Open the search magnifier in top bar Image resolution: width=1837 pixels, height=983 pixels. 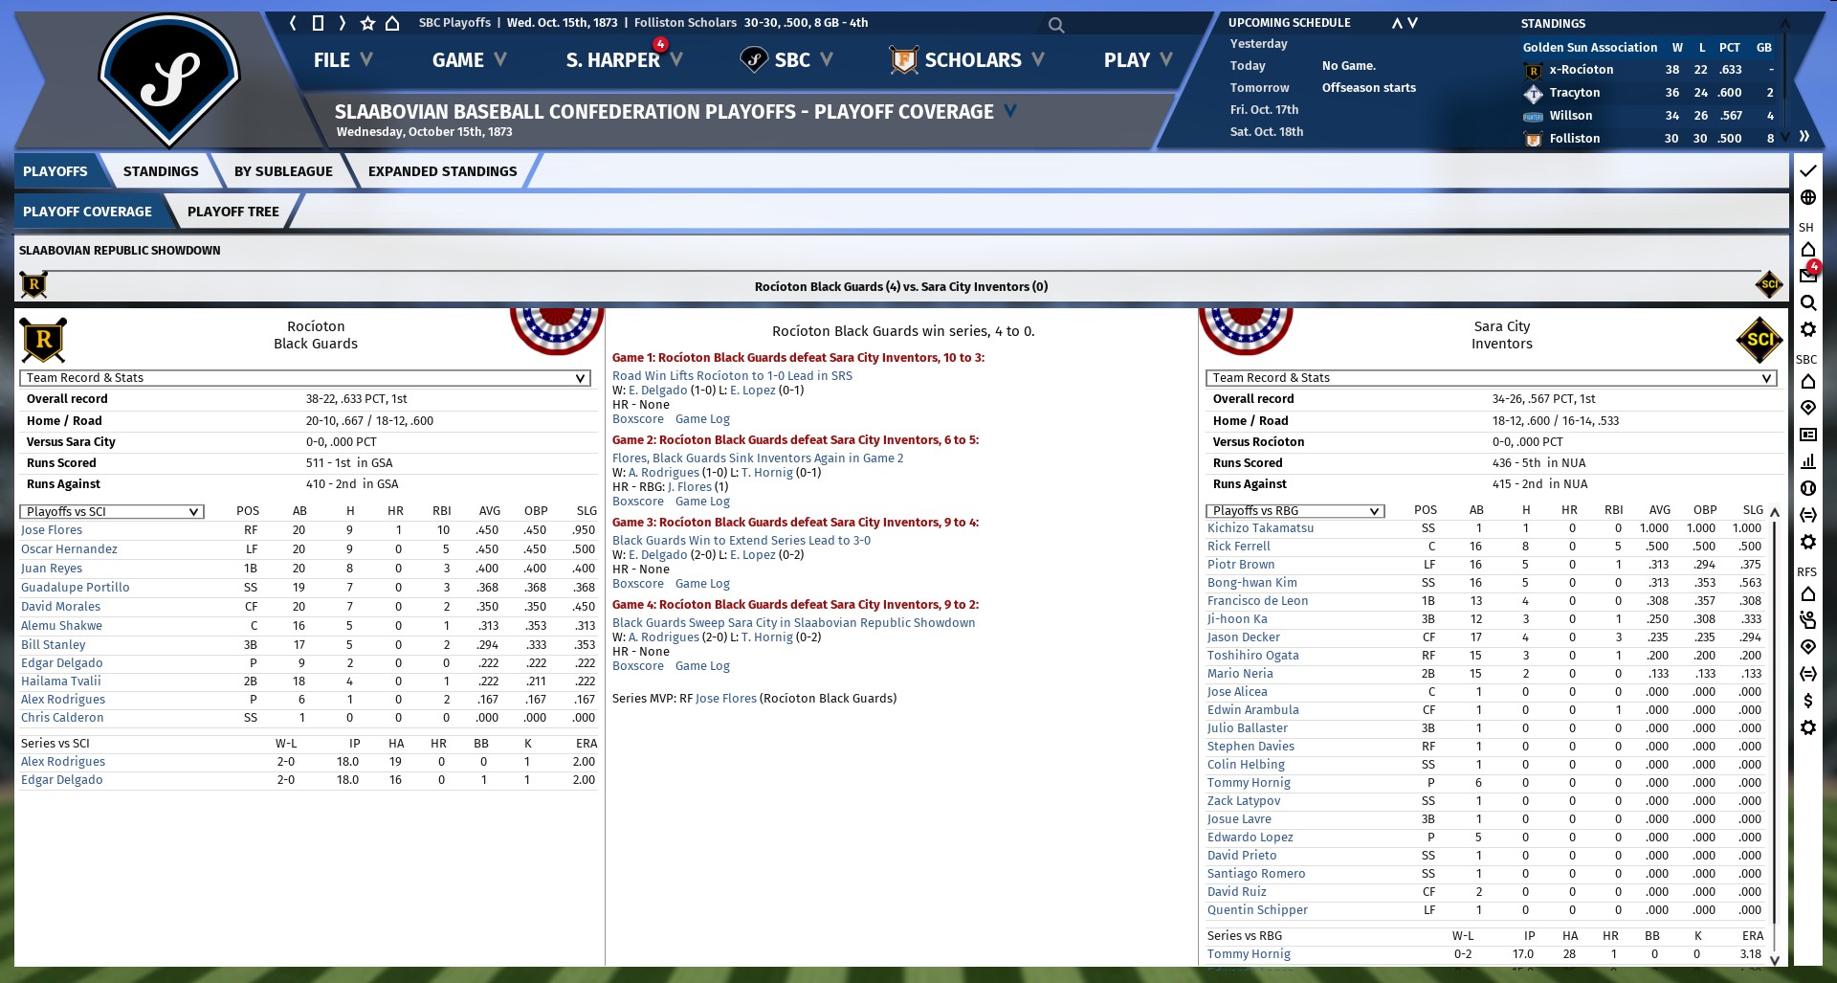point(1055,25)
